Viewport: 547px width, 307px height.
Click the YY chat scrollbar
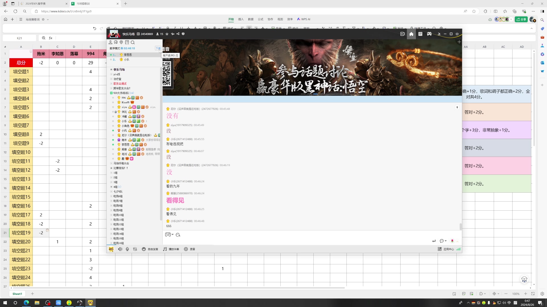point(460,227)
